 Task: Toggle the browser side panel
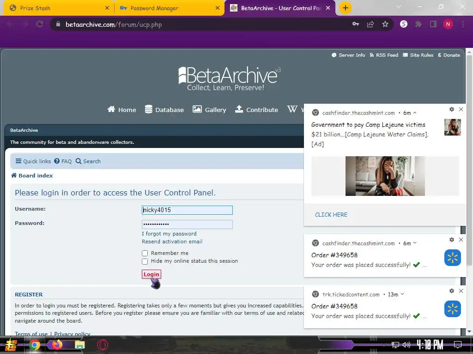coord(433,24)
